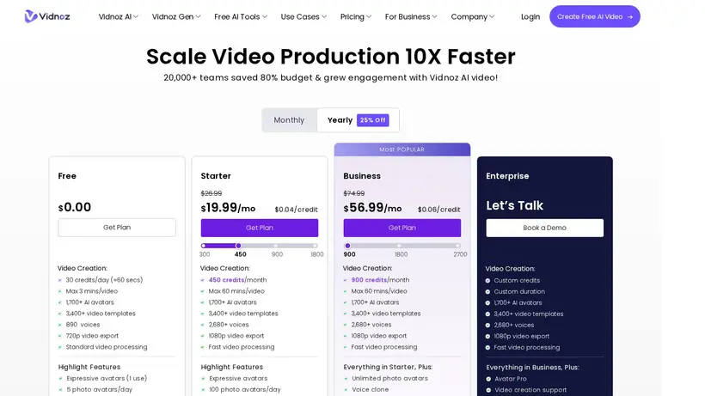The height and width of the screenshot is (396, 705).
Task: Click checkmark beside 'Max 3 mins/video'
Action: (x=60, y=291)
